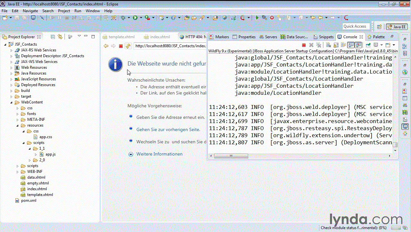Click the Console horizontal scrollbar thumb
Viewport: 411px width, 232px height.
pyautogui.click(x=231, y=156)
